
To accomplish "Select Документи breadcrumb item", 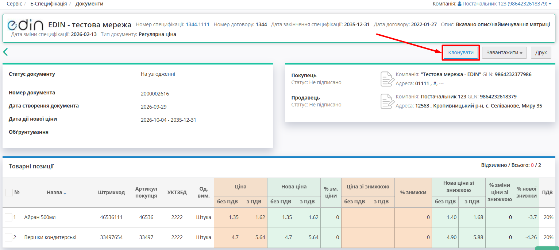I will pos(89,4).
